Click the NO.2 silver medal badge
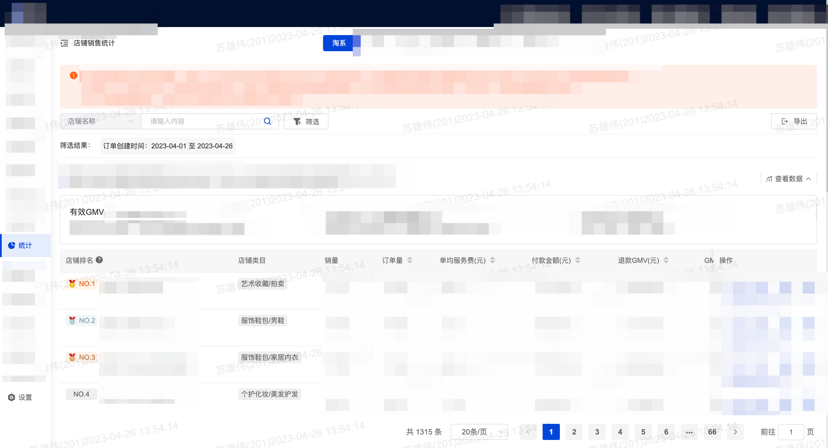 click(82, 321)
